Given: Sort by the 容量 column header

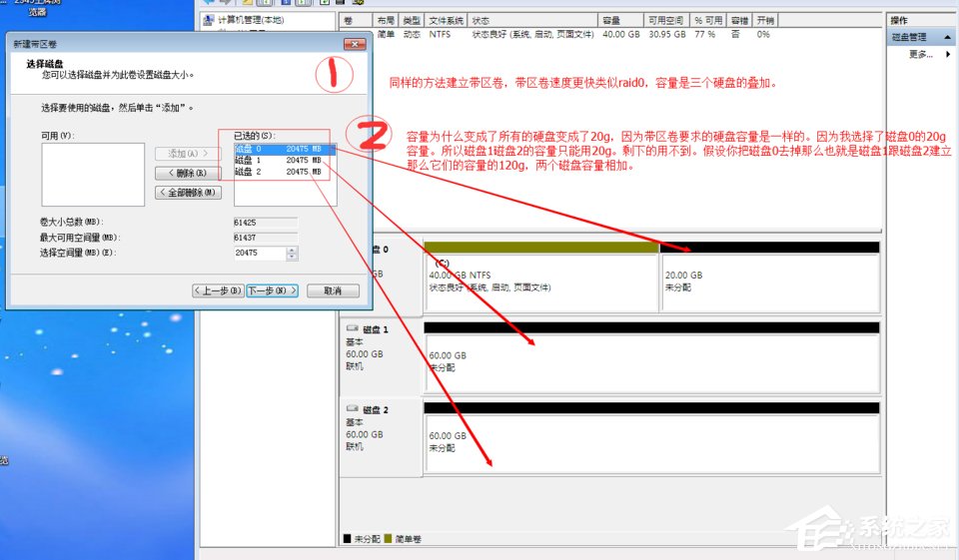Looking at the screenshot, I should [x=620, y=20].
